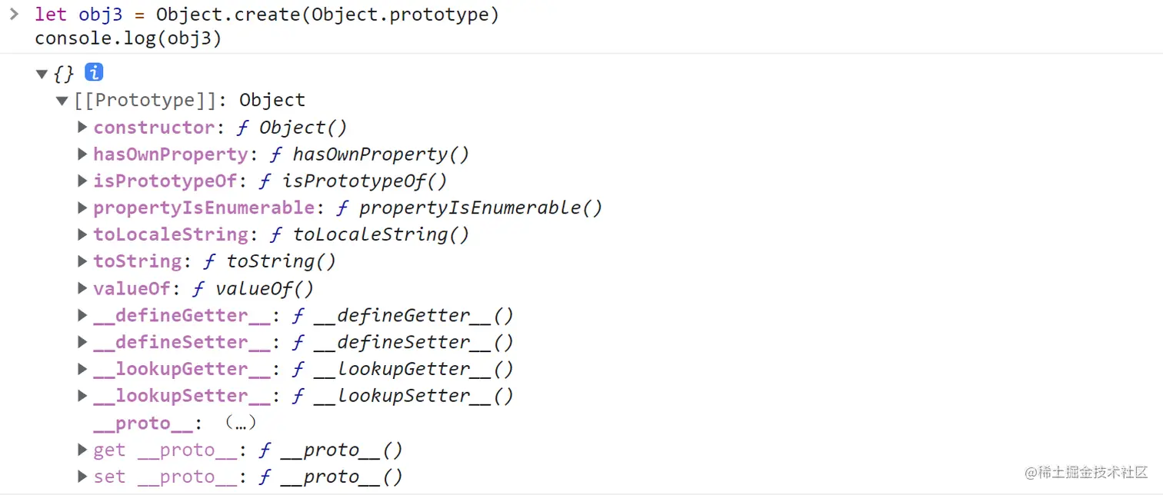1163x495 pixels.
Task: Collapse the [[Prototype]]: Object node
Action: coord(62,101)
